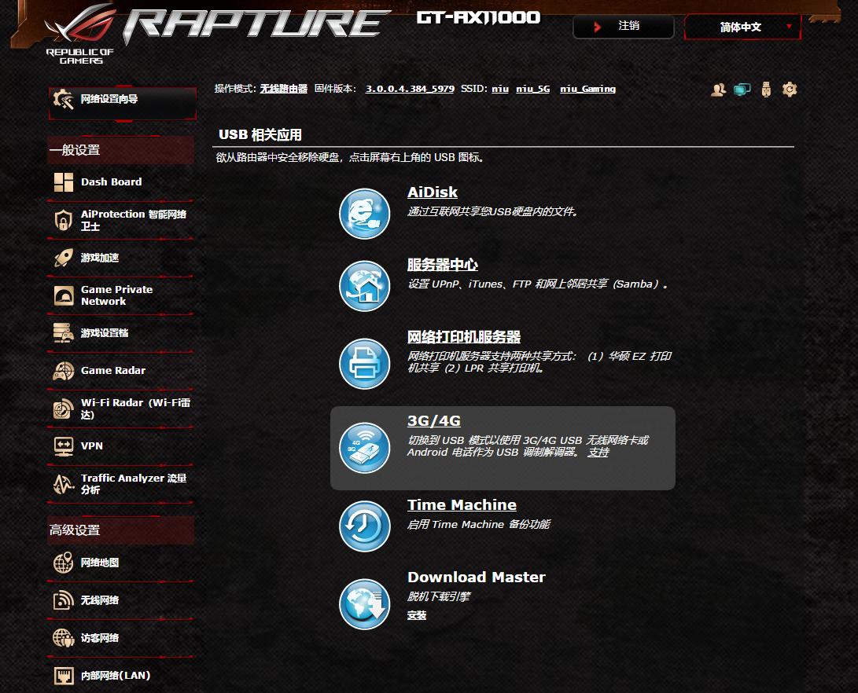Click the network clients monitor icon
The height and width of the screenshot is (693, 858).
point(742,89)
